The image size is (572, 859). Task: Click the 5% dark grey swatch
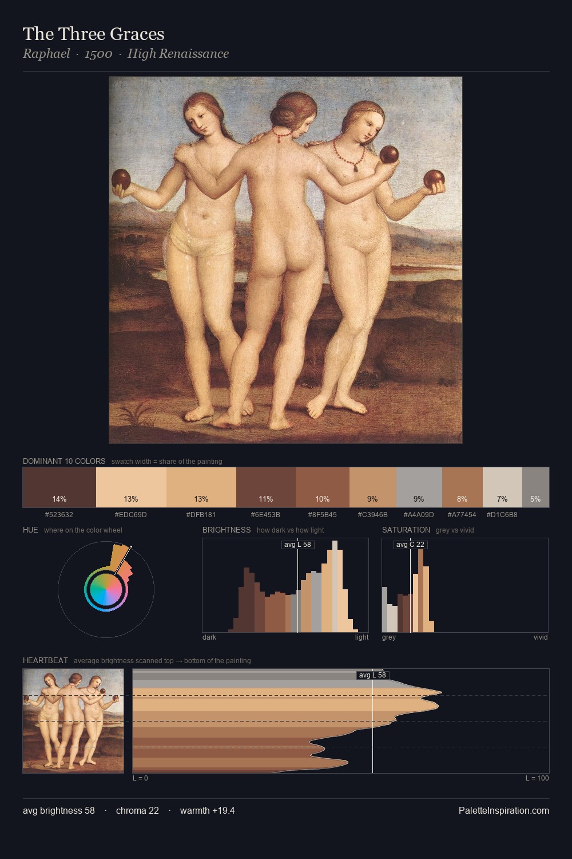click(x=535, y=487)
